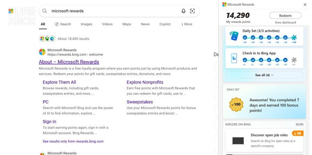Open the Copilot tab

tap(165, 24)
